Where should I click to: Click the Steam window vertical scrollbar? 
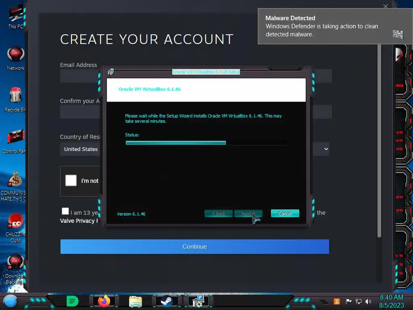(x=379, y=141)
